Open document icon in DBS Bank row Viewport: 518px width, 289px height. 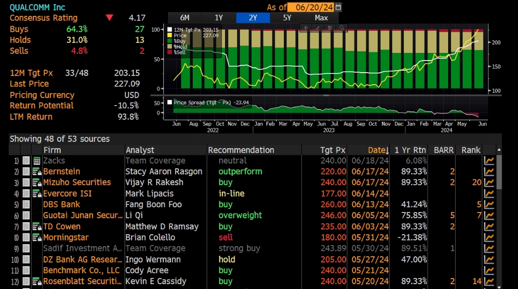[26, 205]
